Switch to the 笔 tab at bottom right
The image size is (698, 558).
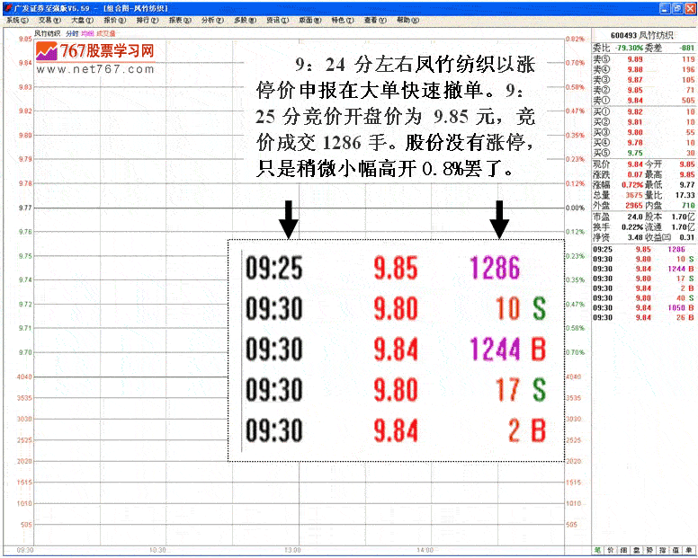coord(597,549)
